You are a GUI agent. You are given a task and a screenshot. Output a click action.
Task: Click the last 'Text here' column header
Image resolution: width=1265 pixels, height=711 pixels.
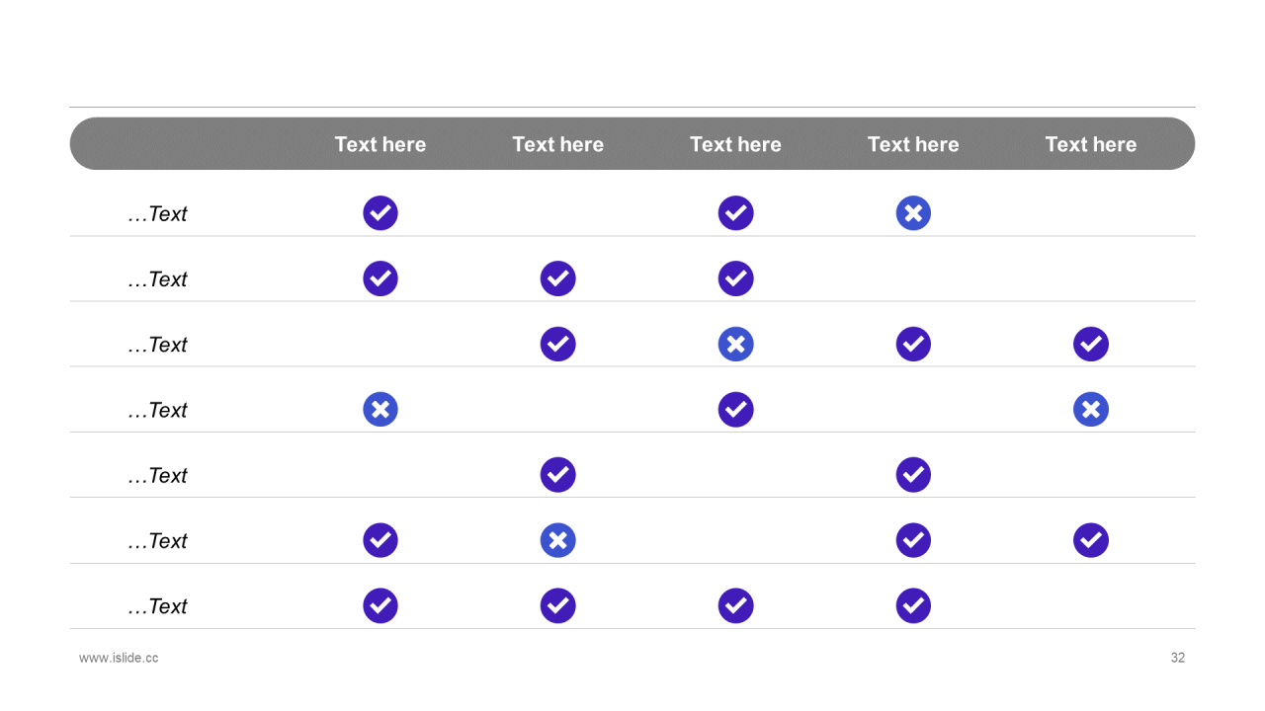pos(1091,144)
